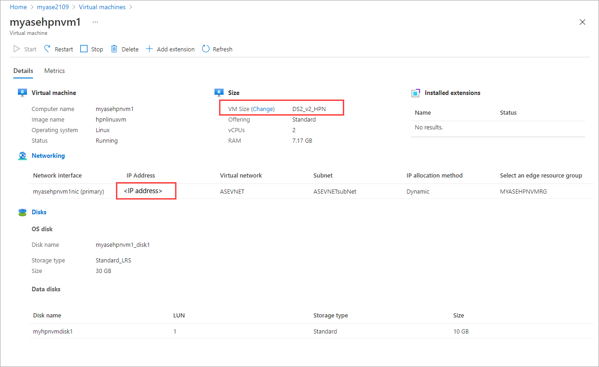The height and width of the screenshot is (367, 599).
Task: Click the Add extension plus icon
Action: [x=149, y=49]
